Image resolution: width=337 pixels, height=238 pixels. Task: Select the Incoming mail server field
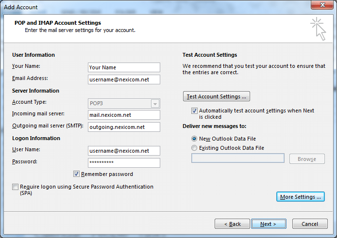tap(124, 115)
